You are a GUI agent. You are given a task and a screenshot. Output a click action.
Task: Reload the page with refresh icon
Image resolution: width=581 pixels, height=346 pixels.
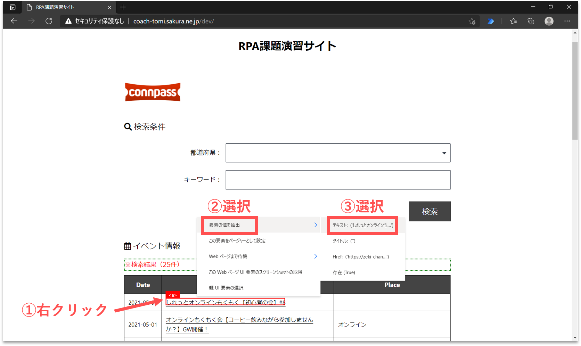[49, 21]
